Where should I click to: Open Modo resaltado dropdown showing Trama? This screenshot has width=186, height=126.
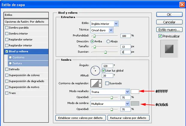[x=110, y=92]
